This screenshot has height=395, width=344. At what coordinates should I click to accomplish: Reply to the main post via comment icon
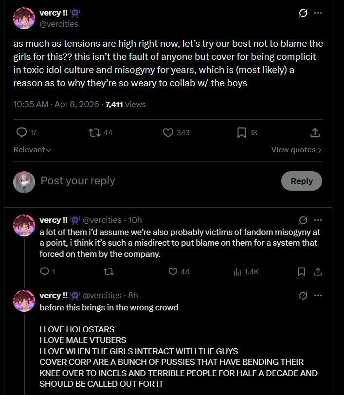[22, 132]
